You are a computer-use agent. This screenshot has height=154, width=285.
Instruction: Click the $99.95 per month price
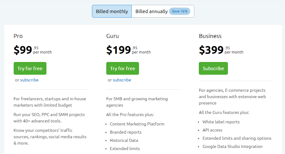coord(32,50)
